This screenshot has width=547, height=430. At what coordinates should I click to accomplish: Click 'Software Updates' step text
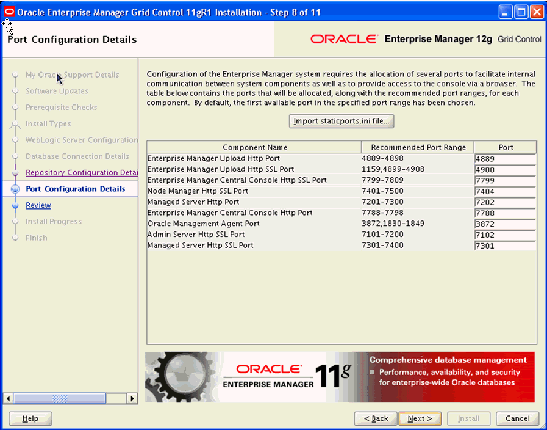pos(57,91)
